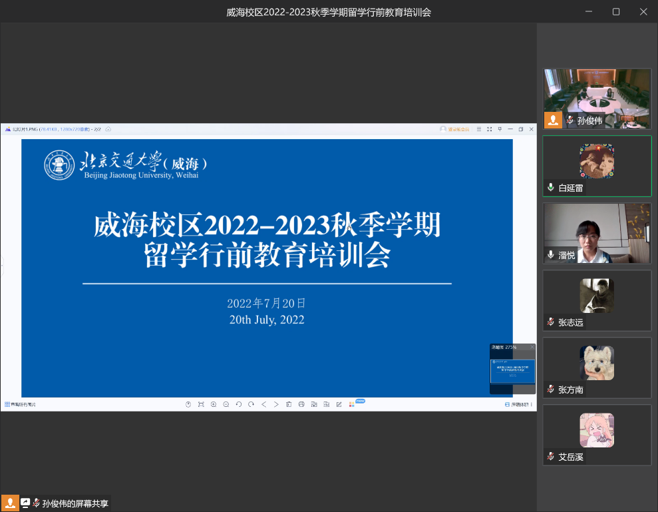Screen dimensions: 658x512
Task: Expand the left-edge side panel handle
Action: pyautogui.click(x=2, y=266)
